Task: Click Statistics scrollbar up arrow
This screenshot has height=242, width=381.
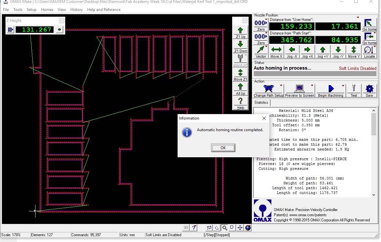Action: (374, 111)
